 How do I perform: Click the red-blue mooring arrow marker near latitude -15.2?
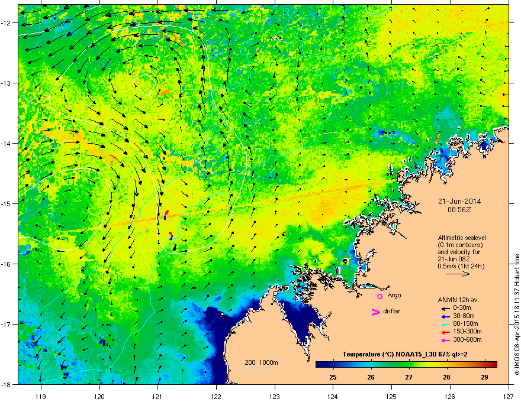point(166,215)
